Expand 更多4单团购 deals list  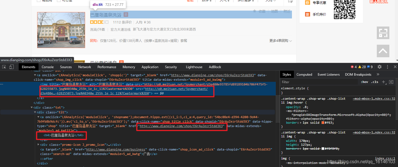coord(280,41)
